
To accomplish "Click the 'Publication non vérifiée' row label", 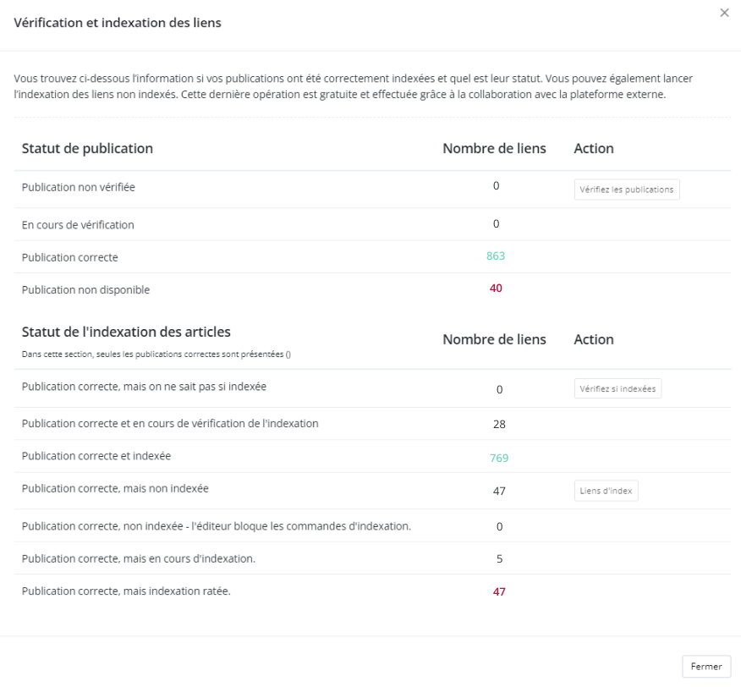I will click(79, 188).
